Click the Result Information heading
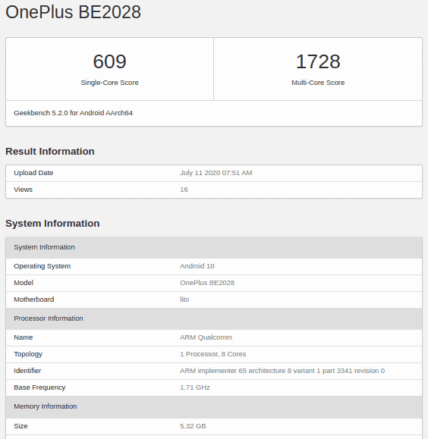 50,151
